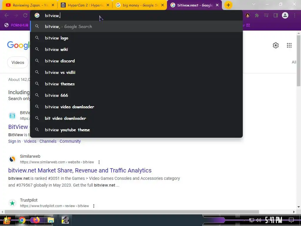Screen dimensions: 301x226
Task: Choose the 'bitview themes' suggestion
Action: 136,84
